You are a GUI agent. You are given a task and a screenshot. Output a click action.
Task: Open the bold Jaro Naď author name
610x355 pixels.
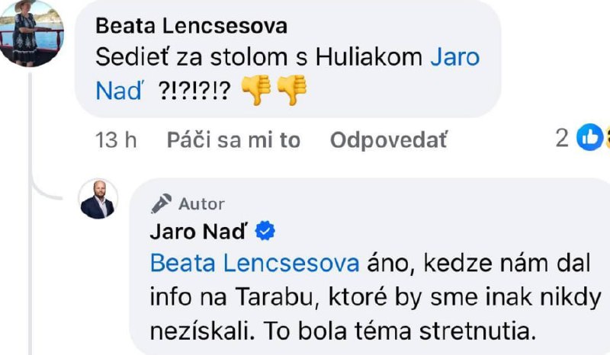click(198, 232)
